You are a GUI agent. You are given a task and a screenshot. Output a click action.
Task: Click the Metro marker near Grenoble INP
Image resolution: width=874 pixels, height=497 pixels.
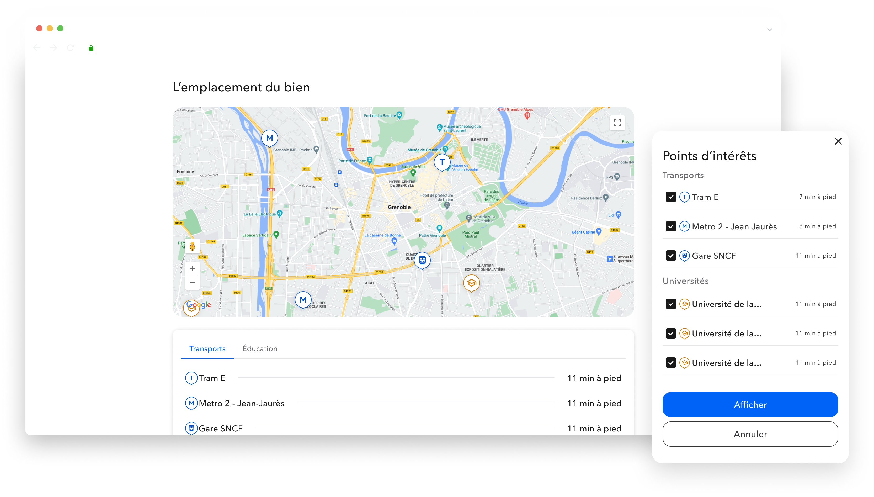[269, 138]
